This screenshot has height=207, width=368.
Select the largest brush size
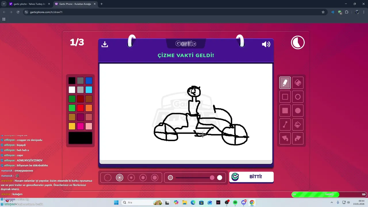click(x=155, y=178)
